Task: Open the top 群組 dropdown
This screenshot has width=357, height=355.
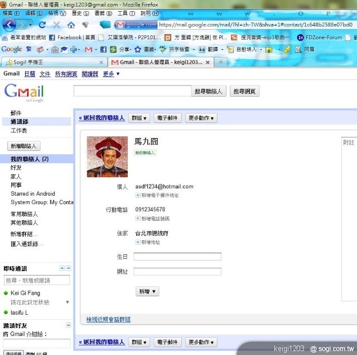Action: [139, 118]
